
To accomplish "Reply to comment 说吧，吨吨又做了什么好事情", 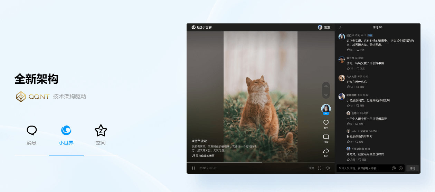I will 360,69.
